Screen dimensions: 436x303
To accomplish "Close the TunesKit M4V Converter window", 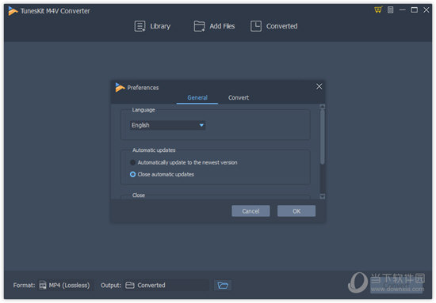I will 426,10.
